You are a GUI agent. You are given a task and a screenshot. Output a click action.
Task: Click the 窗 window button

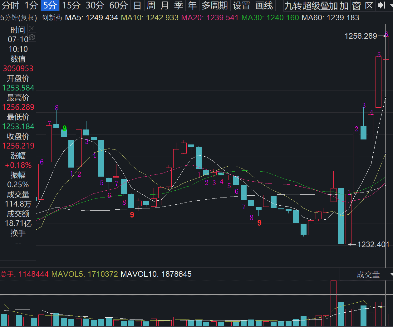tap(356, 6)
